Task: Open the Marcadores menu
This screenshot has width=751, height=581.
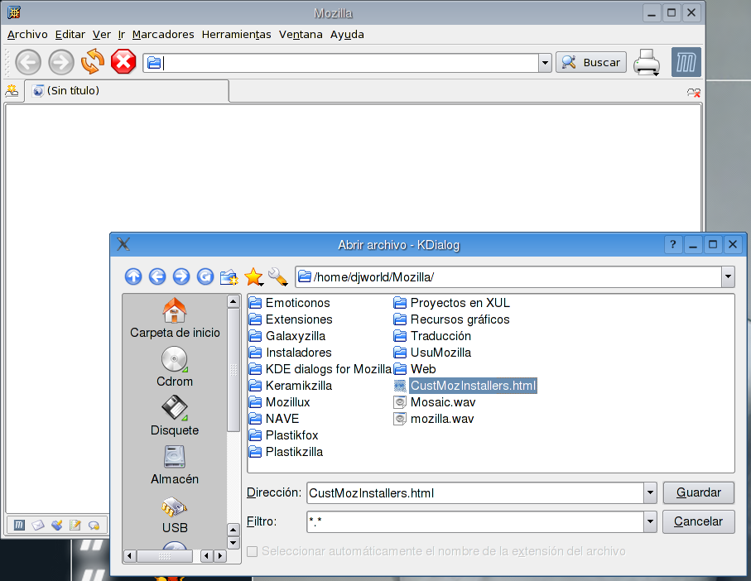Action: pos(163,35)
